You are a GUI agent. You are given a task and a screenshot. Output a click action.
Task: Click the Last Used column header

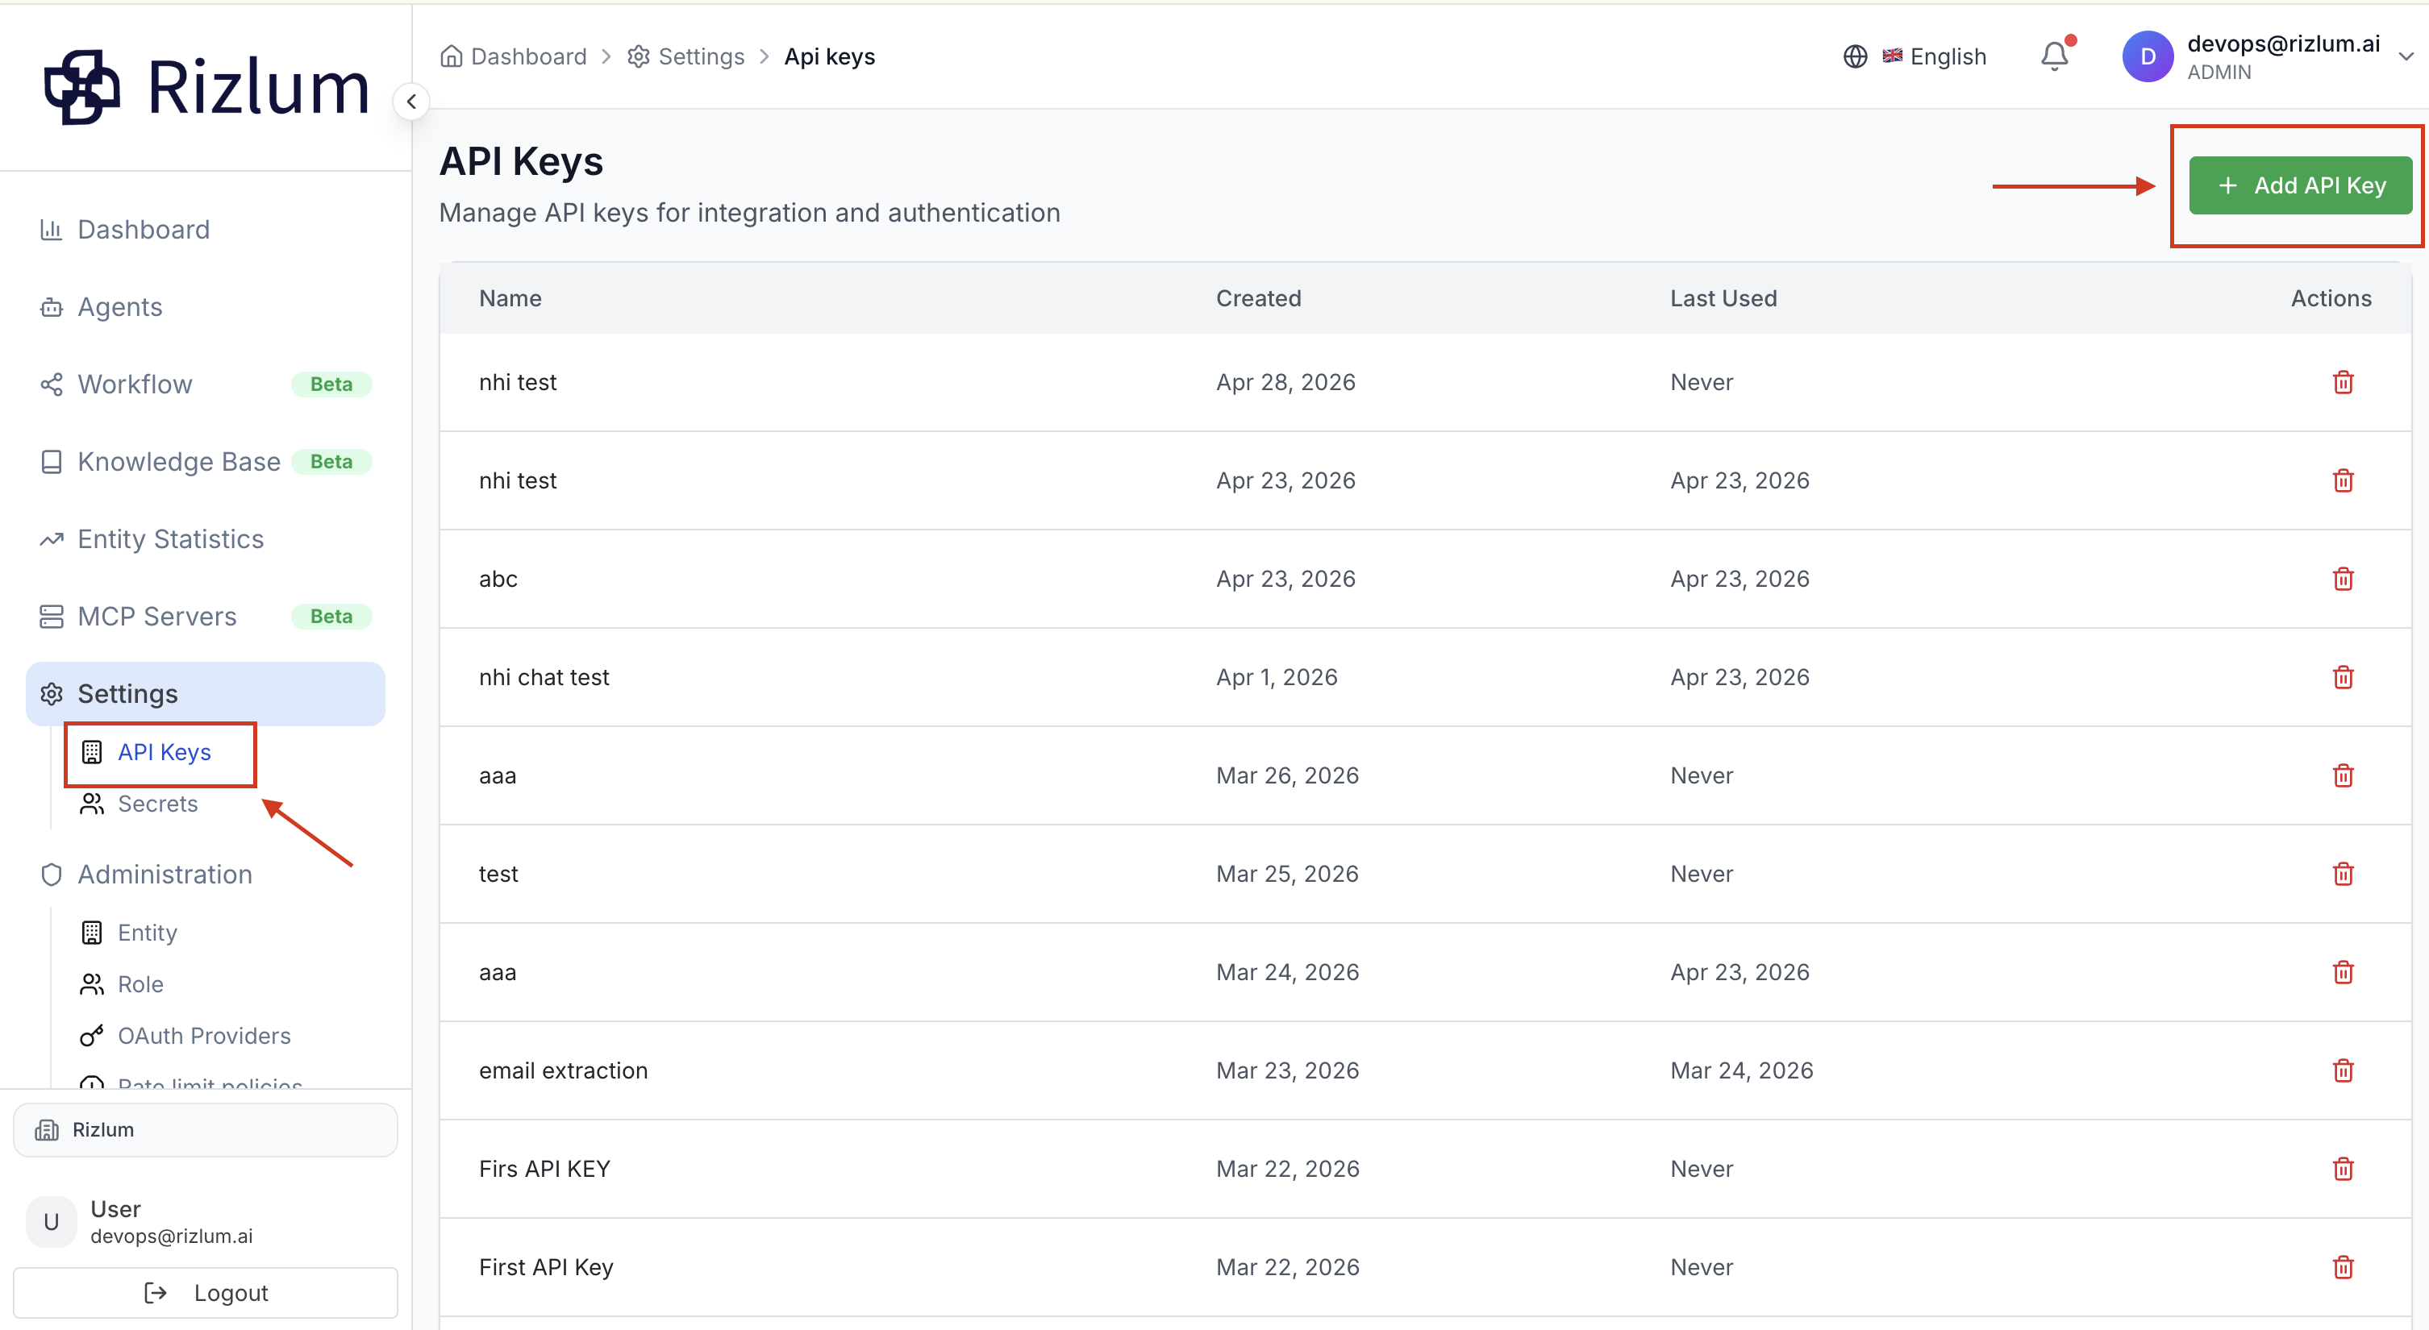(1723, 298)
